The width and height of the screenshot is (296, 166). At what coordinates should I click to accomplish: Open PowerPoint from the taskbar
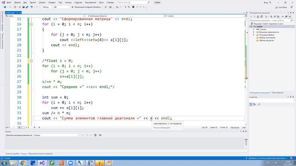(109, 163)
